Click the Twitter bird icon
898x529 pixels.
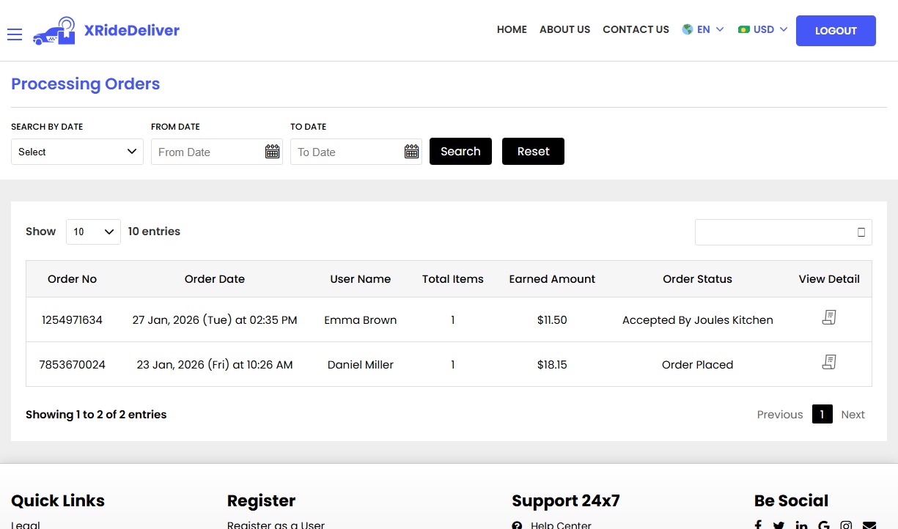point(779,524)
